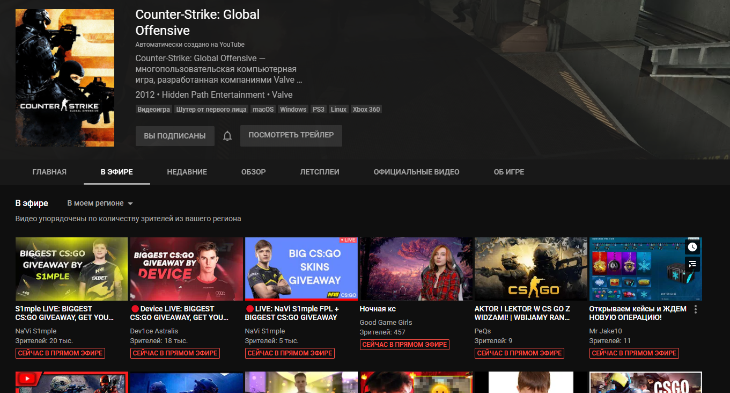Select the ЛЕТСПЛЕИ tab

coord(320,172)
